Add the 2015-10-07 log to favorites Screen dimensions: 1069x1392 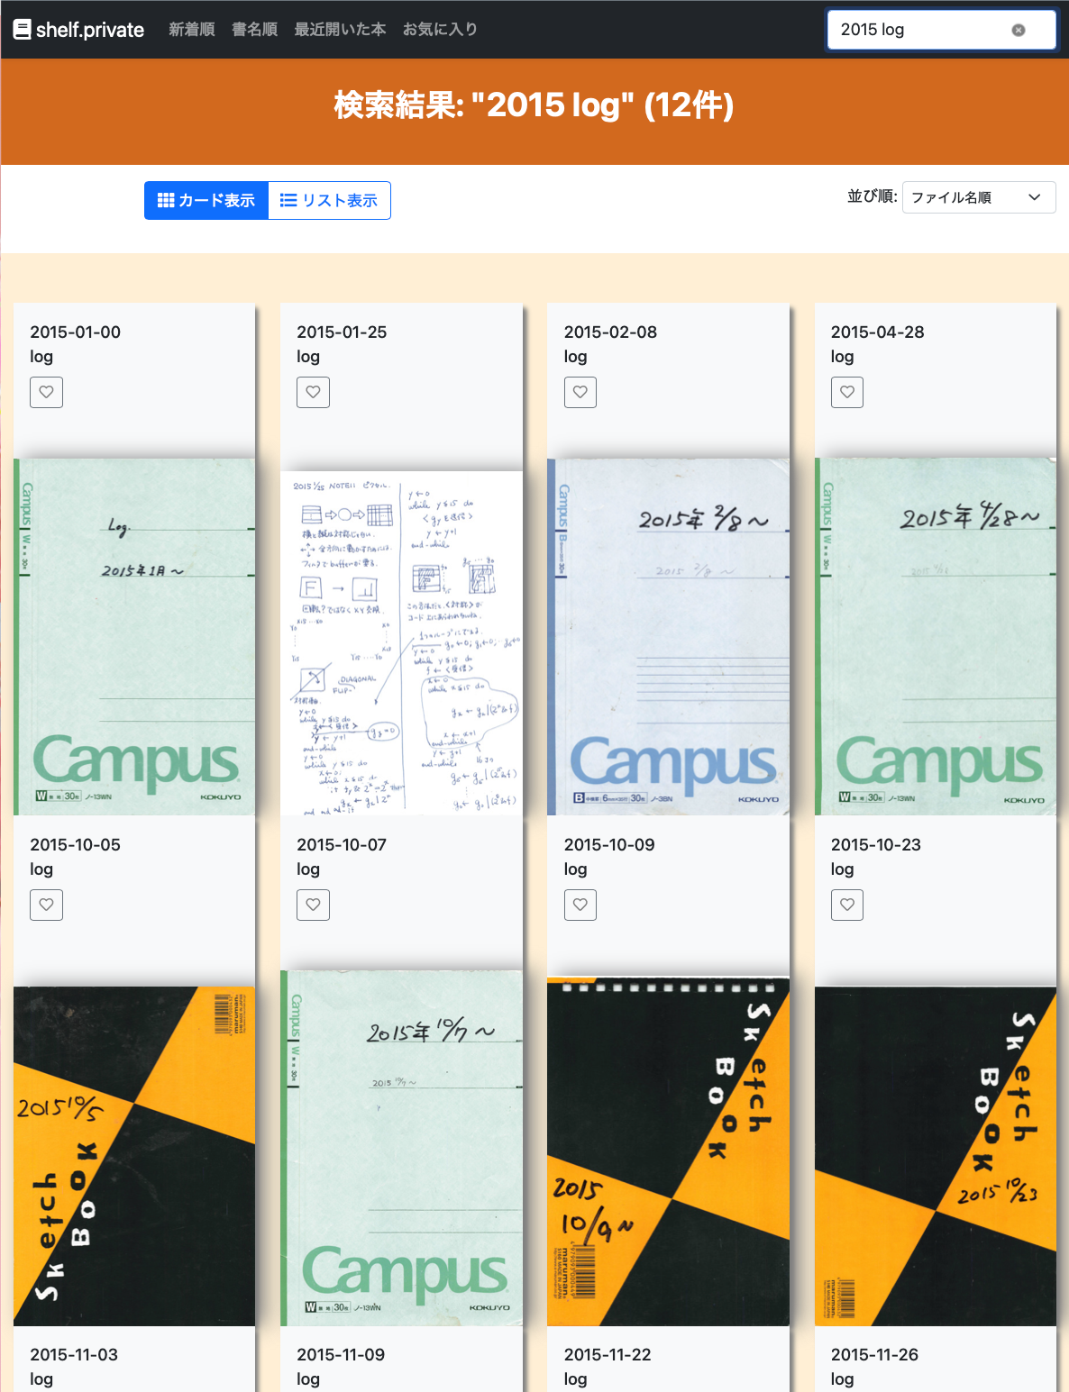313,905
